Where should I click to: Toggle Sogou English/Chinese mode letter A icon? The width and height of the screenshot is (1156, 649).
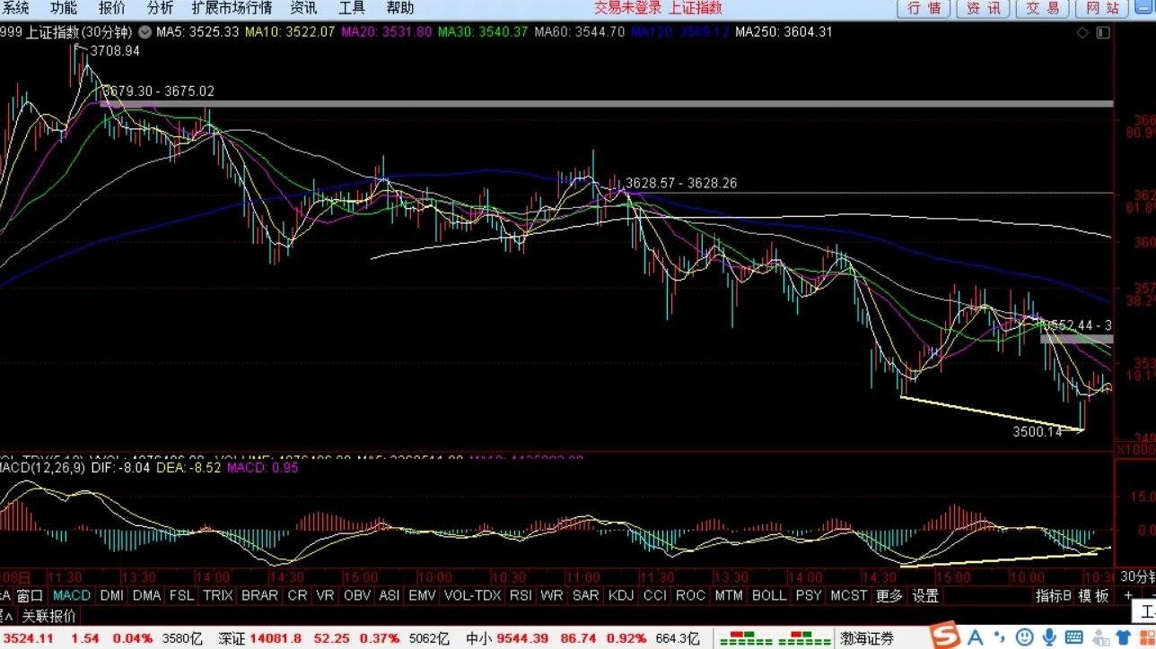click(975, 636)
